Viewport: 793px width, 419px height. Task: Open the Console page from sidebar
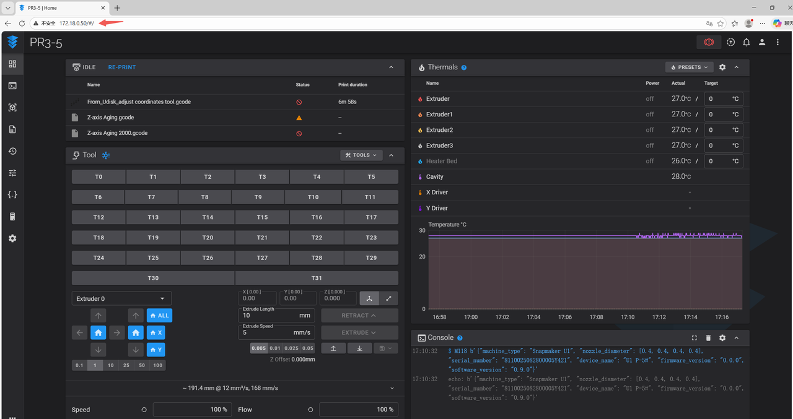pos(12,86)
